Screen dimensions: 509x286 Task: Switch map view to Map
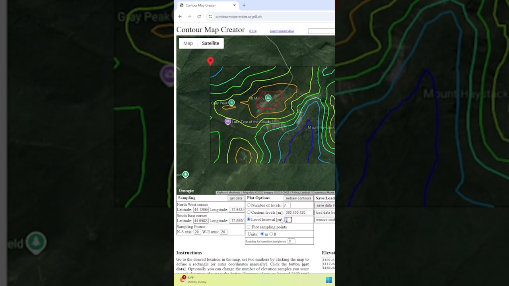click(x=188, y=43)
